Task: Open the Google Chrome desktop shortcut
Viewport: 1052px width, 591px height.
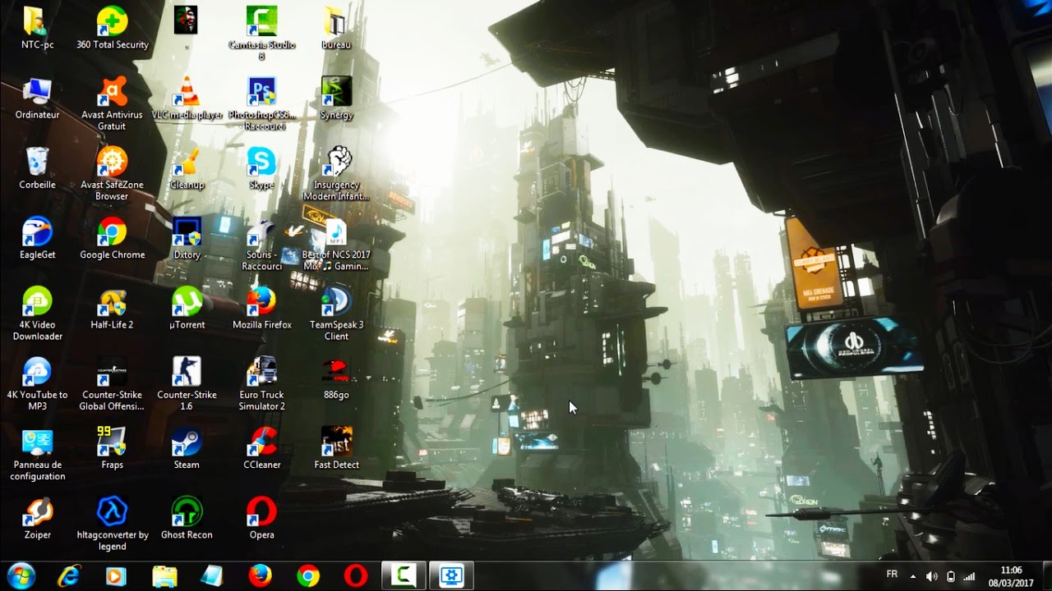Action: click(112, 233)
